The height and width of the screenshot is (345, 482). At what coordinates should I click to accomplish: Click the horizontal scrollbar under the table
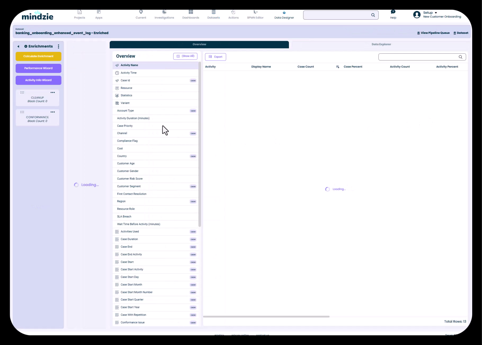click(x=266, y=317)
